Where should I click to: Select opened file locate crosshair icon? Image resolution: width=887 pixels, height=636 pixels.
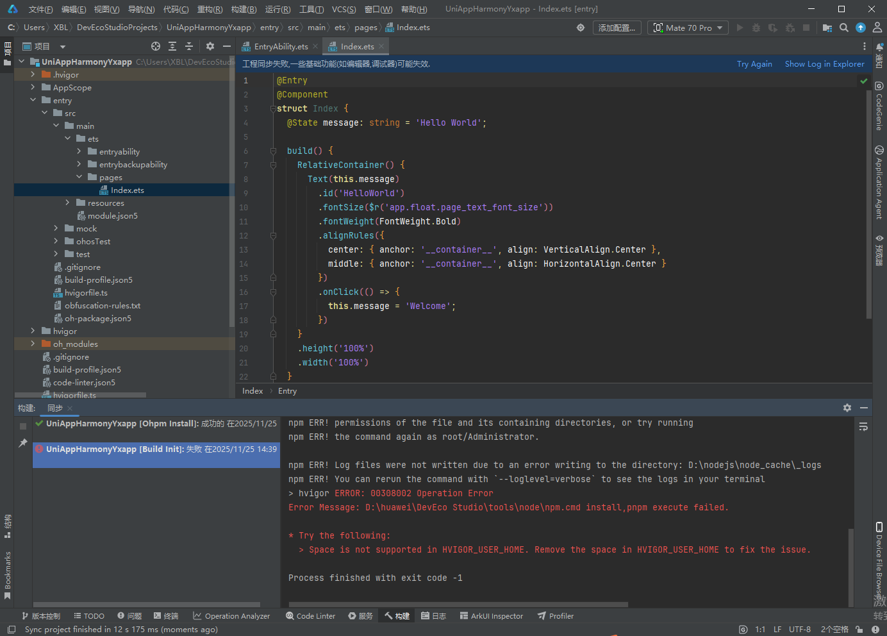(156, 46)
